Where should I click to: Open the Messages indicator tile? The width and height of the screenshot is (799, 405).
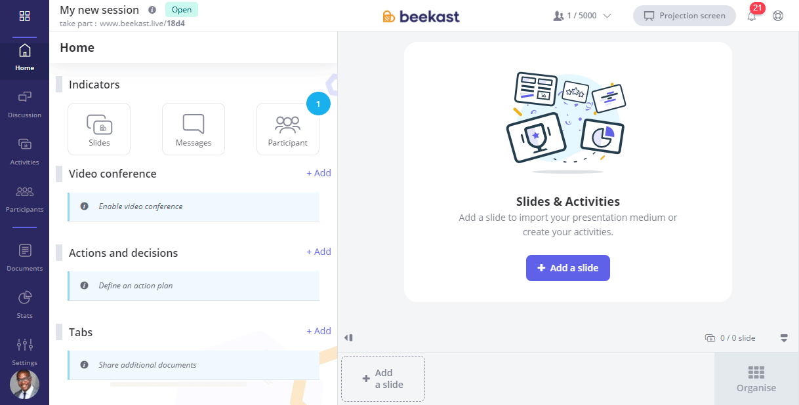click(x=194, y=129)
